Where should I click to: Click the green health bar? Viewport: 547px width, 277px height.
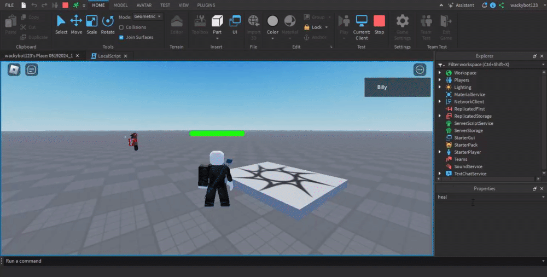217,133
